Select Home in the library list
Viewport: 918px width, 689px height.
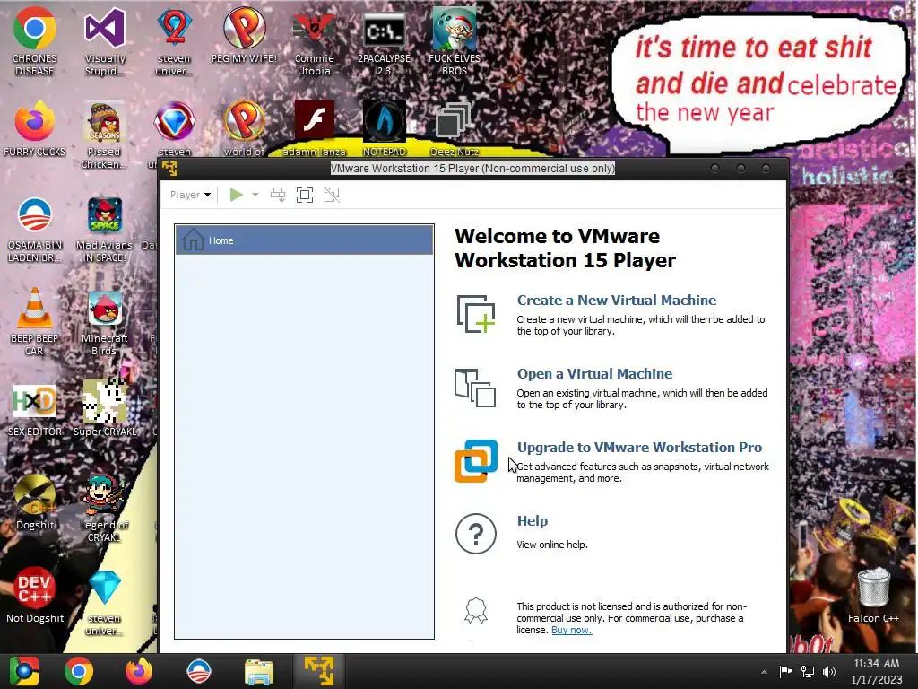[305, 240]
